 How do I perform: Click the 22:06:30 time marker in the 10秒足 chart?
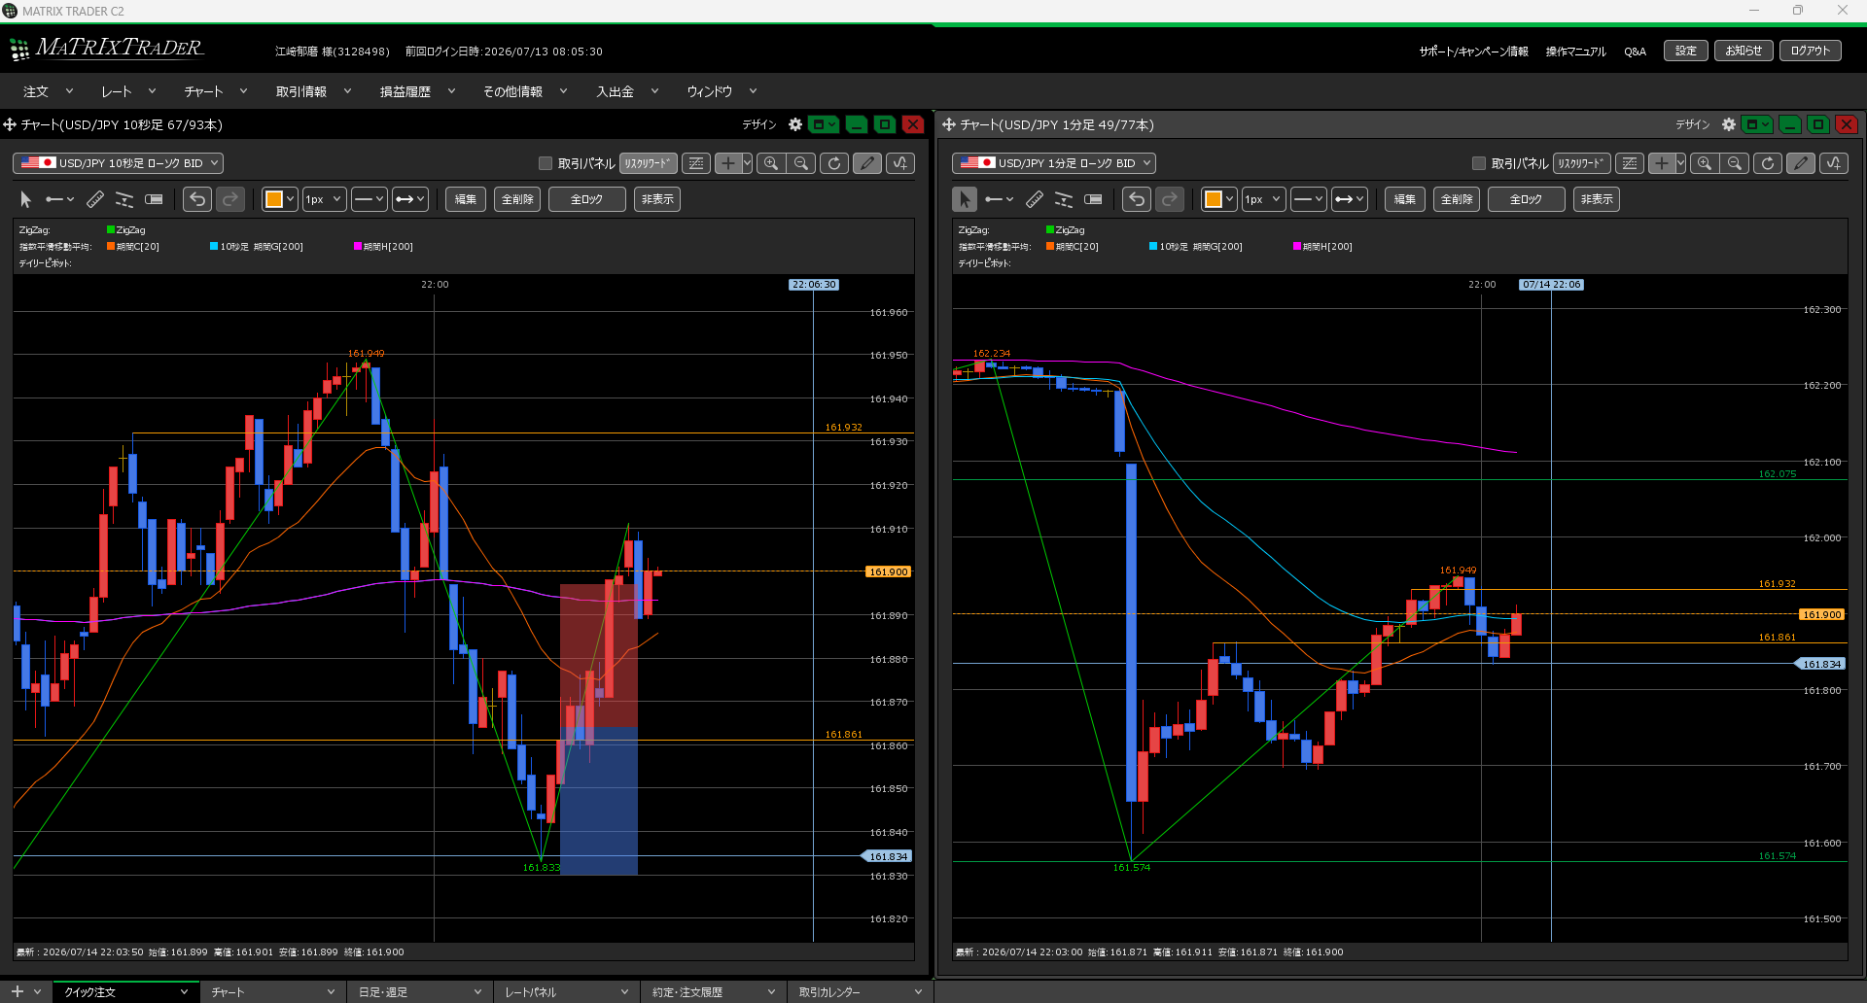(814, 285)
